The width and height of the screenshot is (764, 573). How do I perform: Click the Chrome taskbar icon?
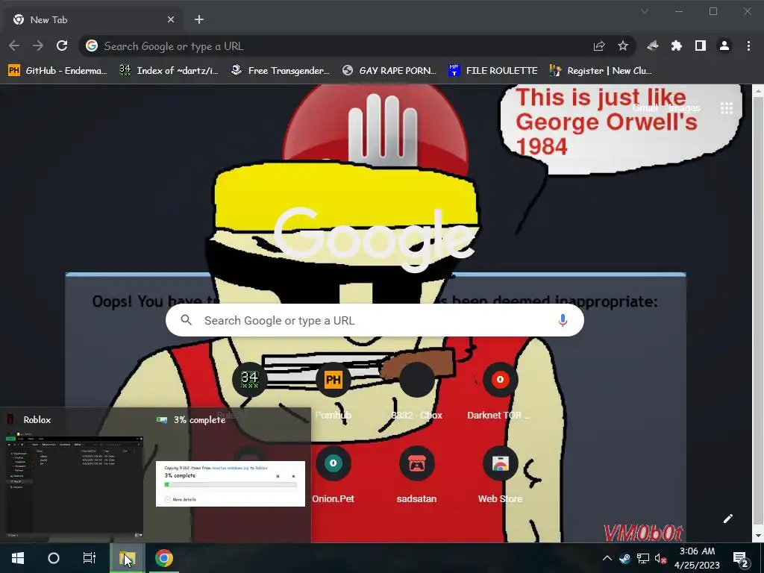[x=163, y=558]
